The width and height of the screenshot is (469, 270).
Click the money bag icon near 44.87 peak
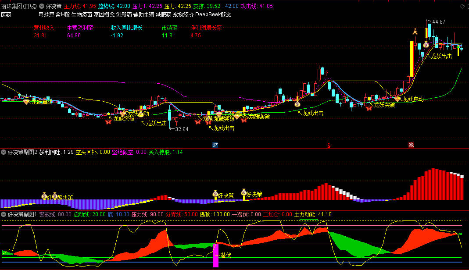[x=426, y=44]
